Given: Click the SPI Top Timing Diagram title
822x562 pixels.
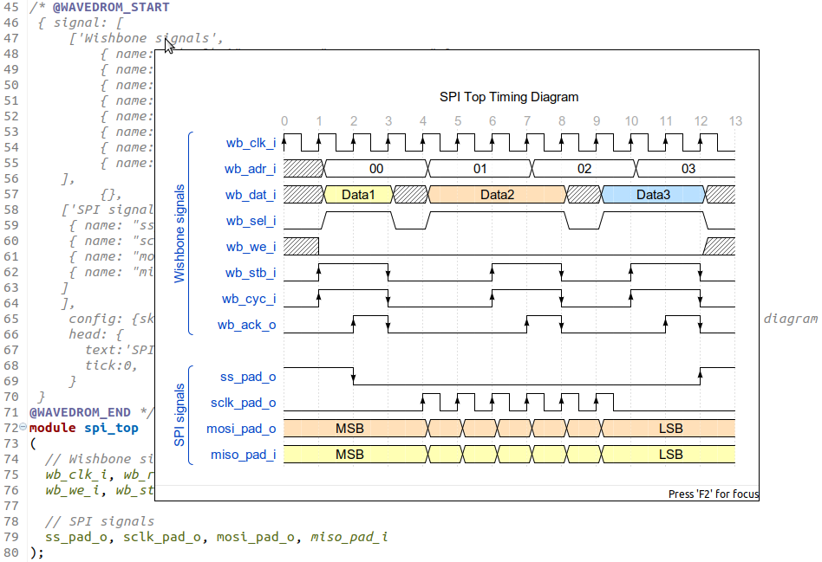Looking at the screenshot, I should coord(508,97).
